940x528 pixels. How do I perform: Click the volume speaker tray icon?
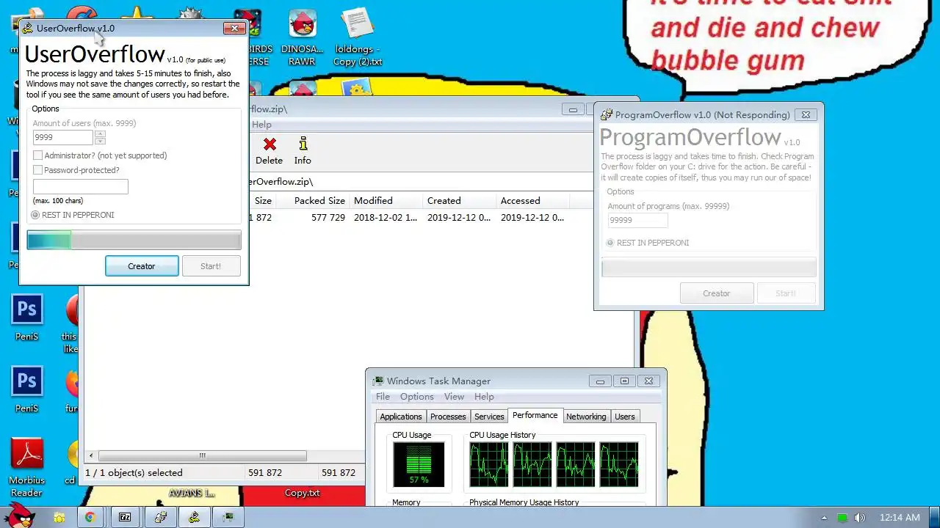tap(860, 518)
